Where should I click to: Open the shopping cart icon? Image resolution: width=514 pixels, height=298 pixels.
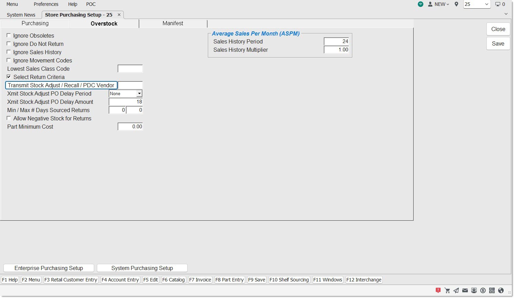(447, 290)
